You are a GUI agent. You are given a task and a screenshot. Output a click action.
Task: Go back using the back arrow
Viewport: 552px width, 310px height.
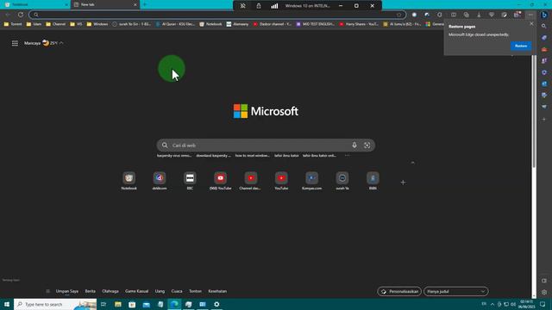point(8,15)
